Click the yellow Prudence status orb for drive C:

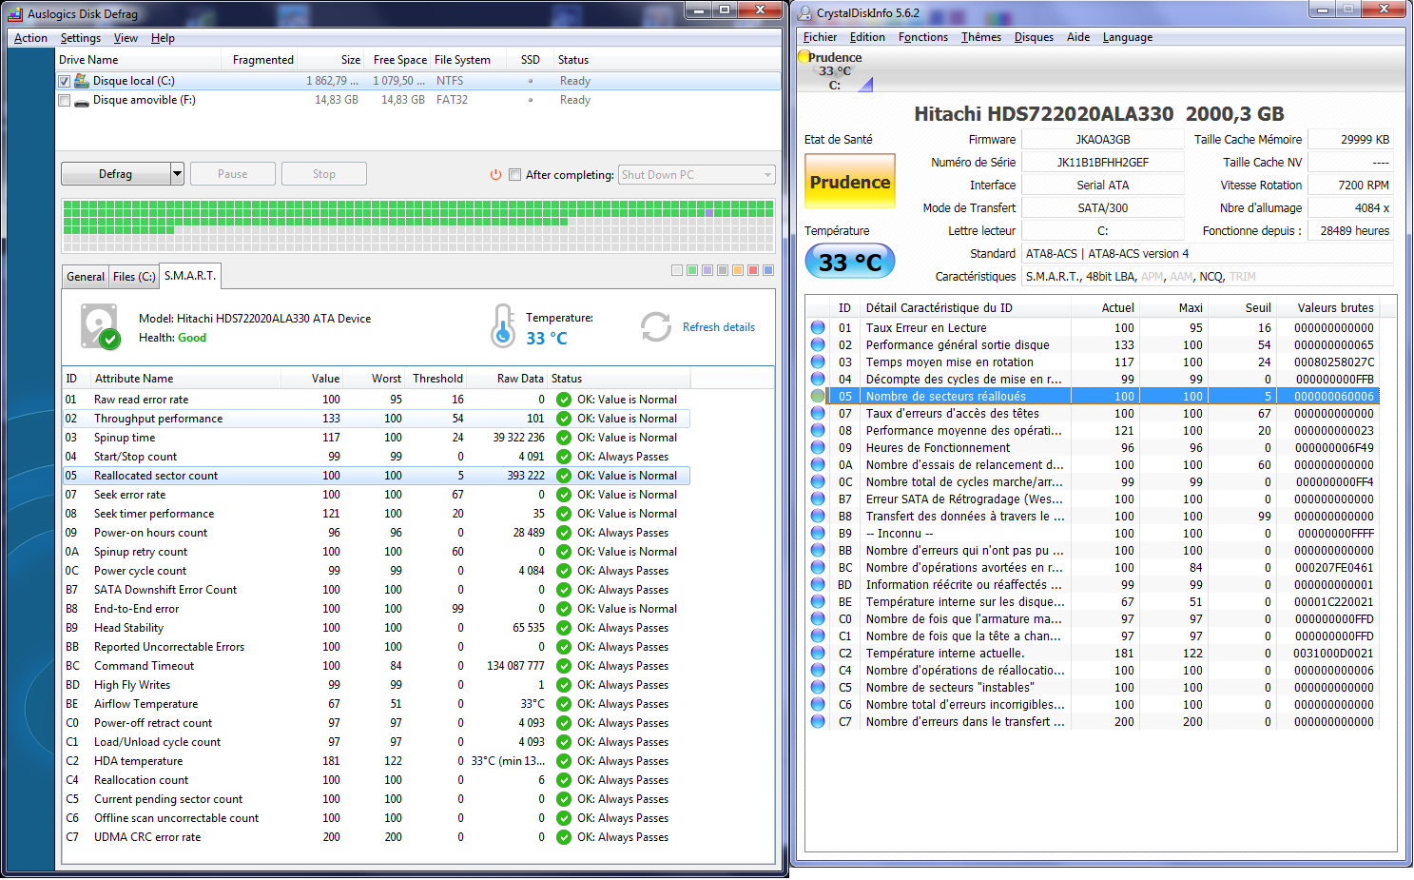click(x=804, y=58)
